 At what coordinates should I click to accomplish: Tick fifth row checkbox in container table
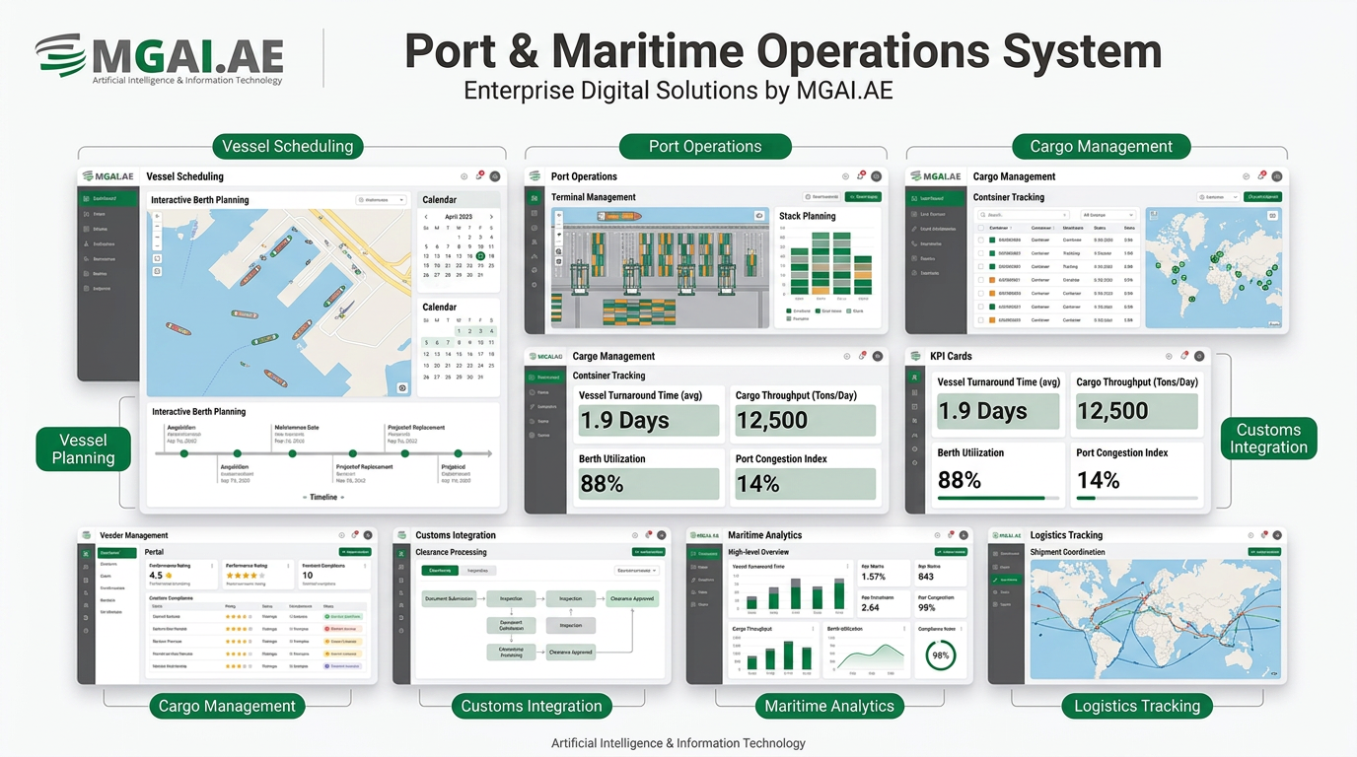[x=980, y=293]
